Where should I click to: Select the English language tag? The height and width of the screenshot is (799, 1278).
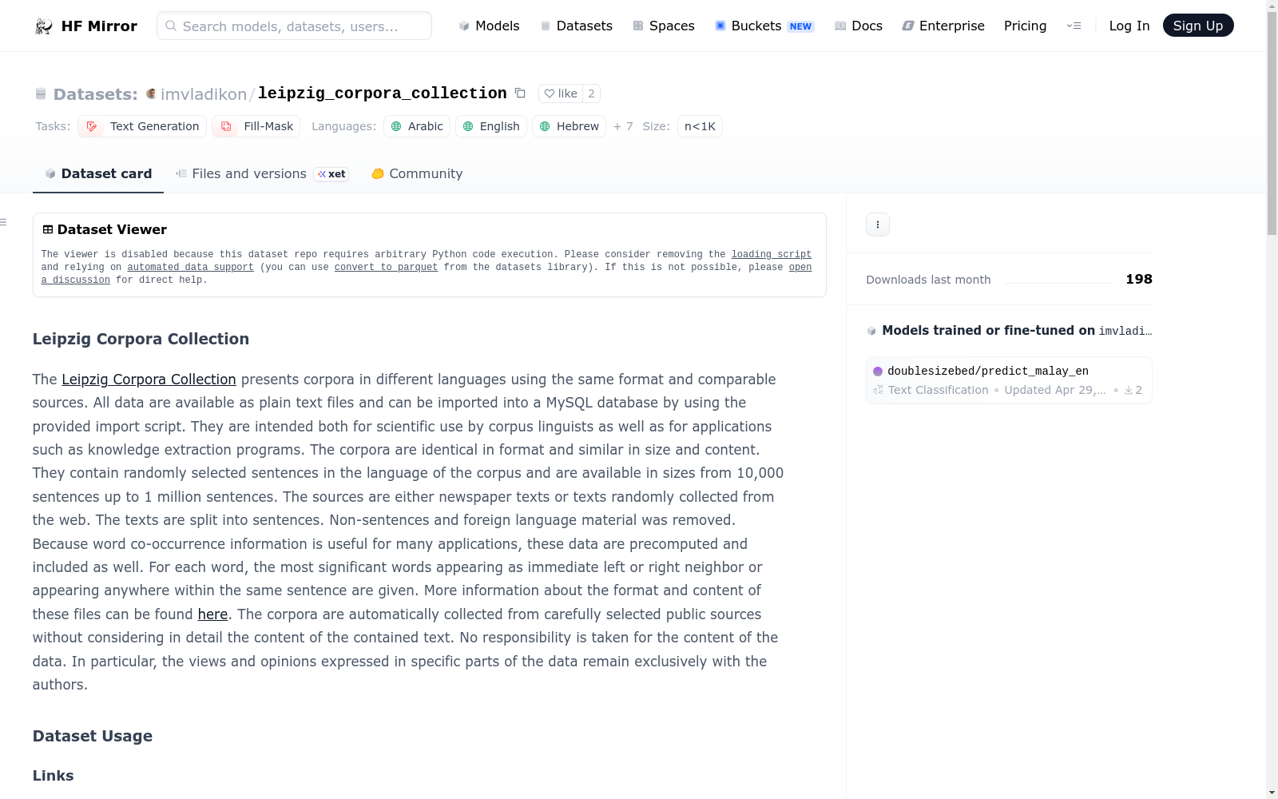(491, 126)
